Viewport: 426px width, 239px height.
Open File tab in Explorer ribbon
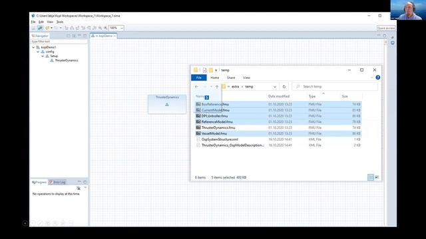(x=199, y=78)
